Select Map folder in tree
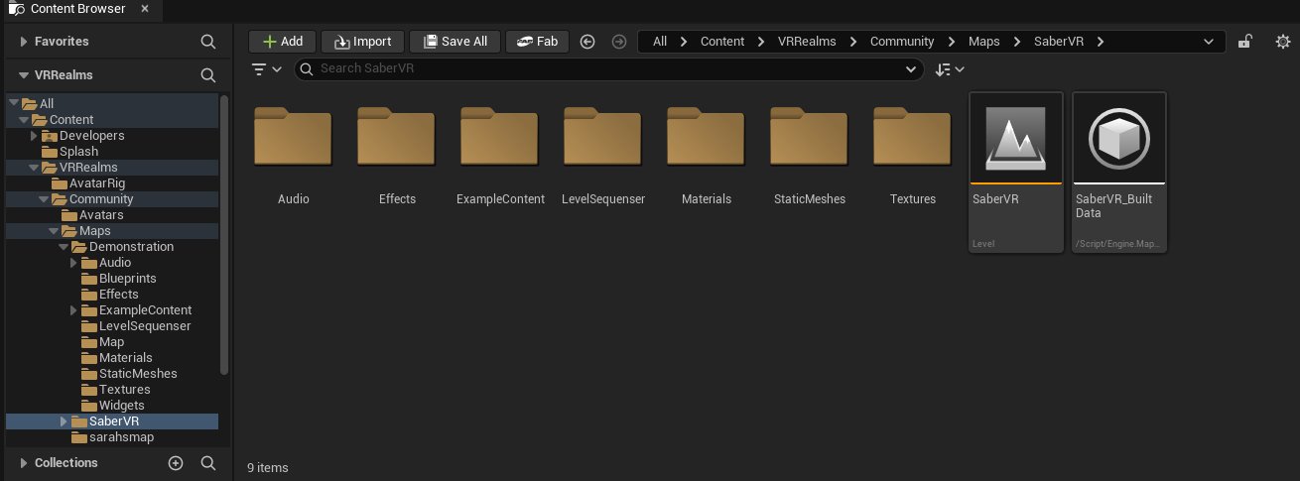The height and width of the screenshot is (481, 1300). [111, 341]
